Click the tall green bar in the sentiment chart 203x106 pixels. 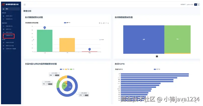click(45, 41)
